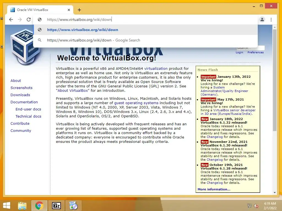Select the virtualbox.org/wiki/down URL suggestion

pos(145,30)
